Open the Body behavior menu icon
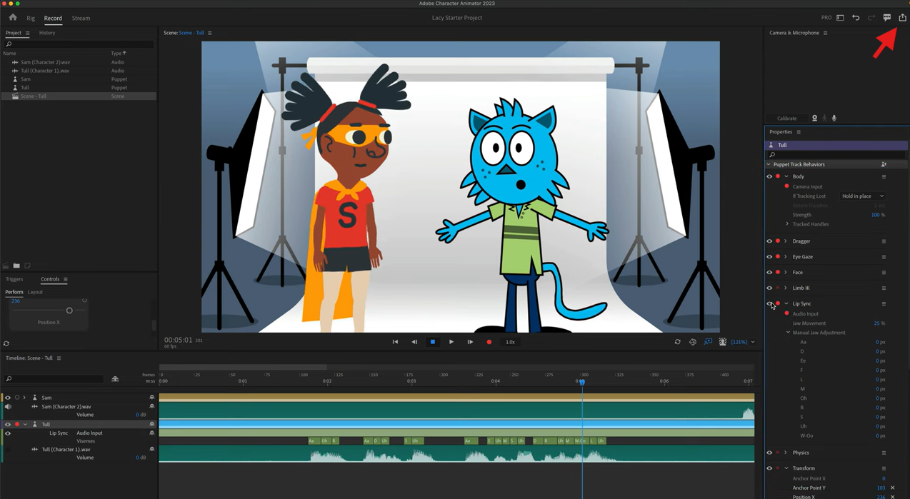The image size is (910, 499). 884,176
